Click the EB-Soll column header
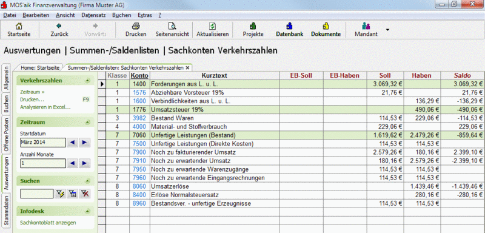485x233 pixels. [301, 75]
